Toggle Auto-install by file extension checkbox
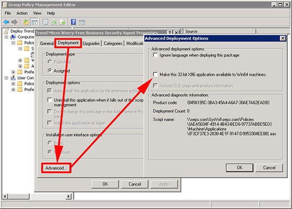 49,91
